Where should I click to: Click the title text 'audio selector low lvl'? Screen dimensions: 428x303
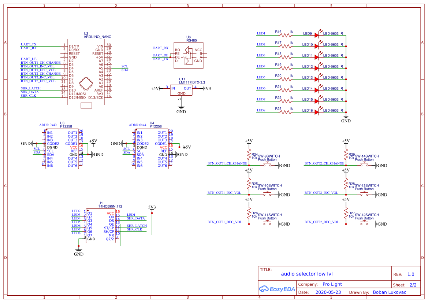coord(307,274)
